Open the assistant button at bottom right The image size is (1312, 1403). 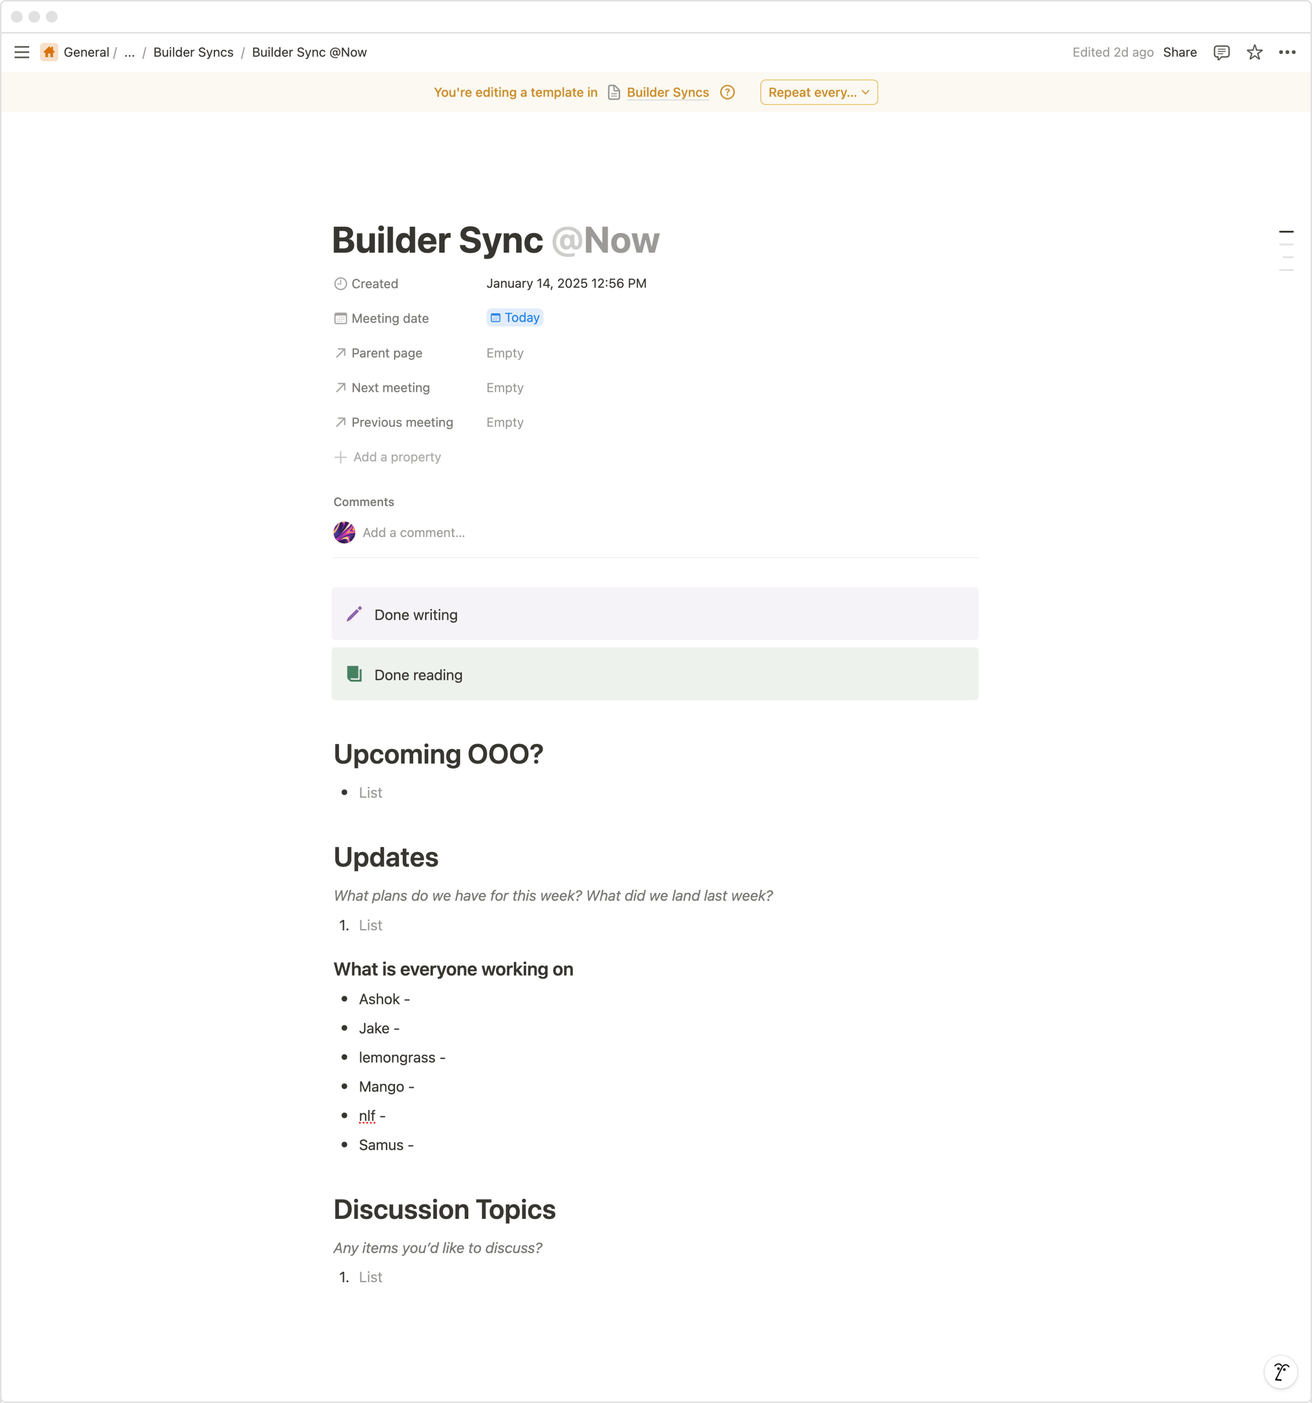click(x=1280, y=1372)
